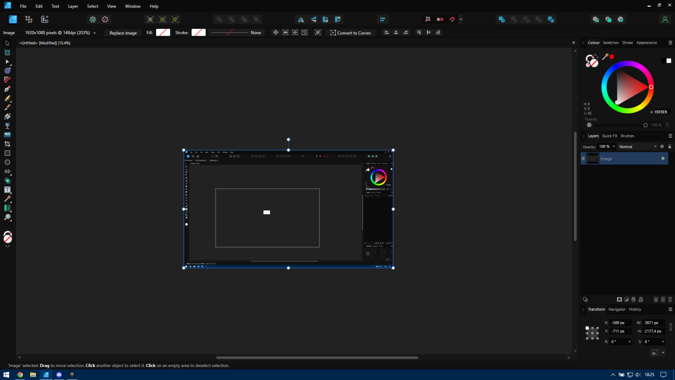The height and width of the screenshot is (380, 675).
Task: Pick the Artistic Text tool
Action: coord(7,190)
